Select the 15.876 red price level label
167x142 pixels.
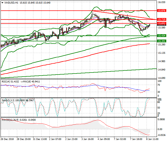(x=162, y=11)
